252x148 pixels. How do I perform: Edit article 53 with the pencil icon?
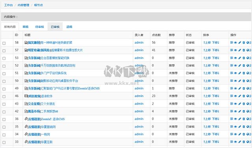pyautogui.click(x=240, y=58)
